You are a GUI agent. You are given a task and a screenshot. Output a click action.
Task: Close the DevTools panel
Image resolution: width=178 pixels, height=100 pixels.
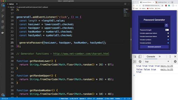175,56
